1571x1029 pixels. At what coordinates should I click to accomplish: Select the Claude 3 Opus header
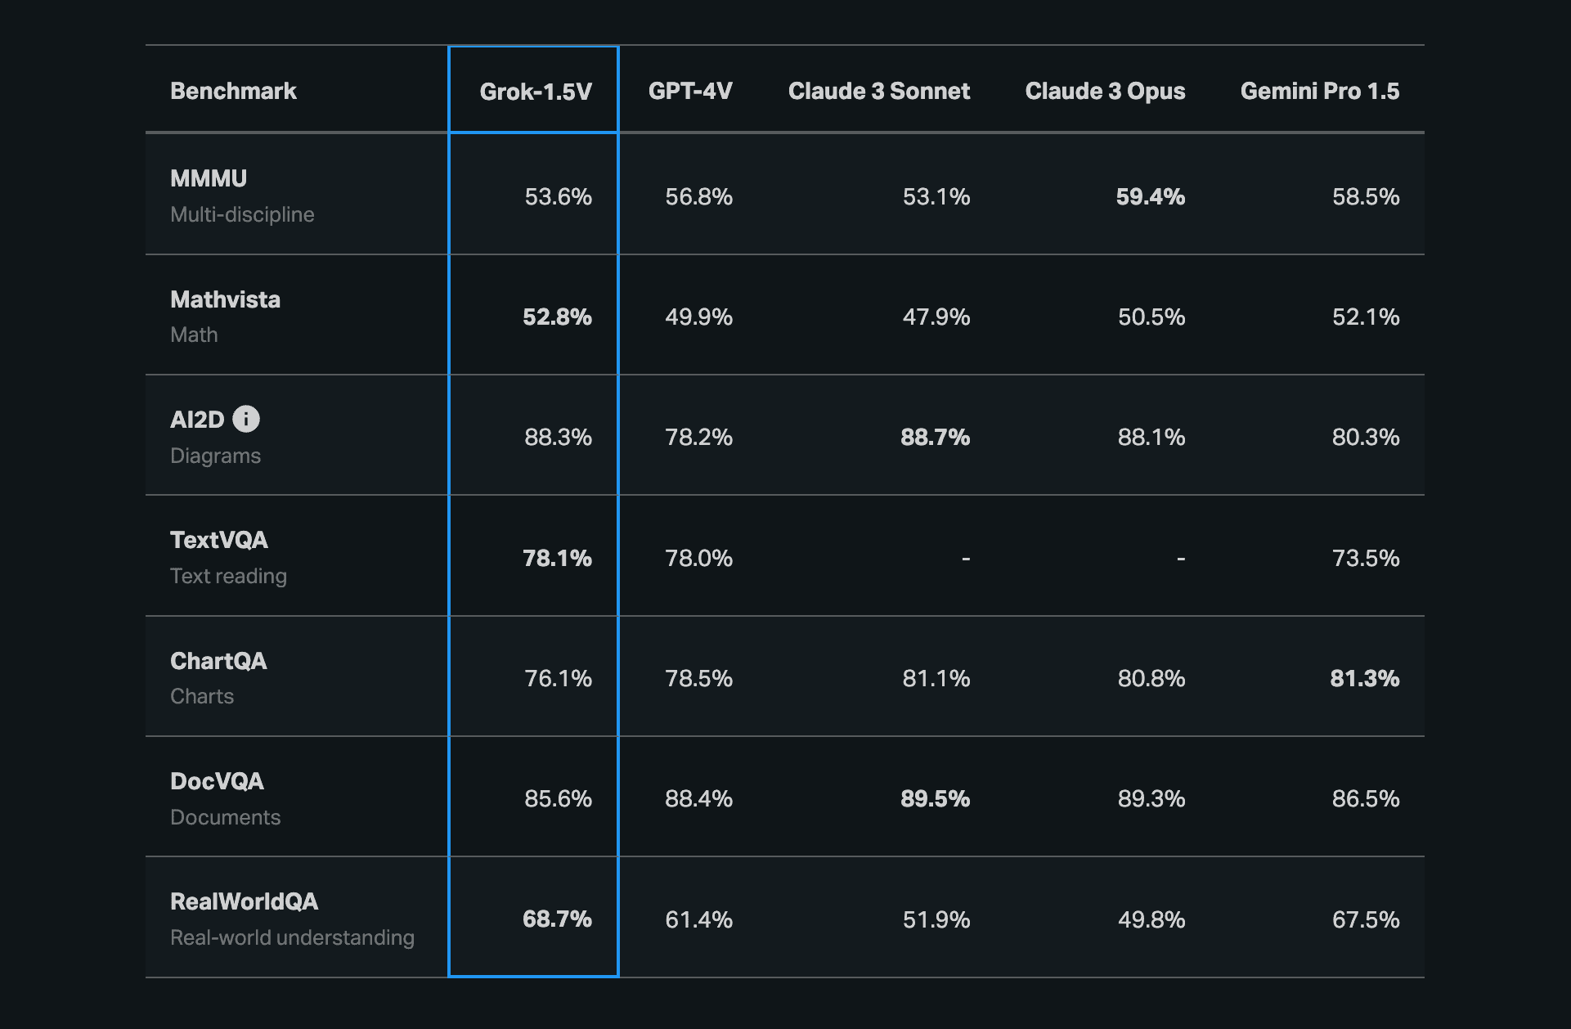pyautogui.click(x=1104, y=91)
